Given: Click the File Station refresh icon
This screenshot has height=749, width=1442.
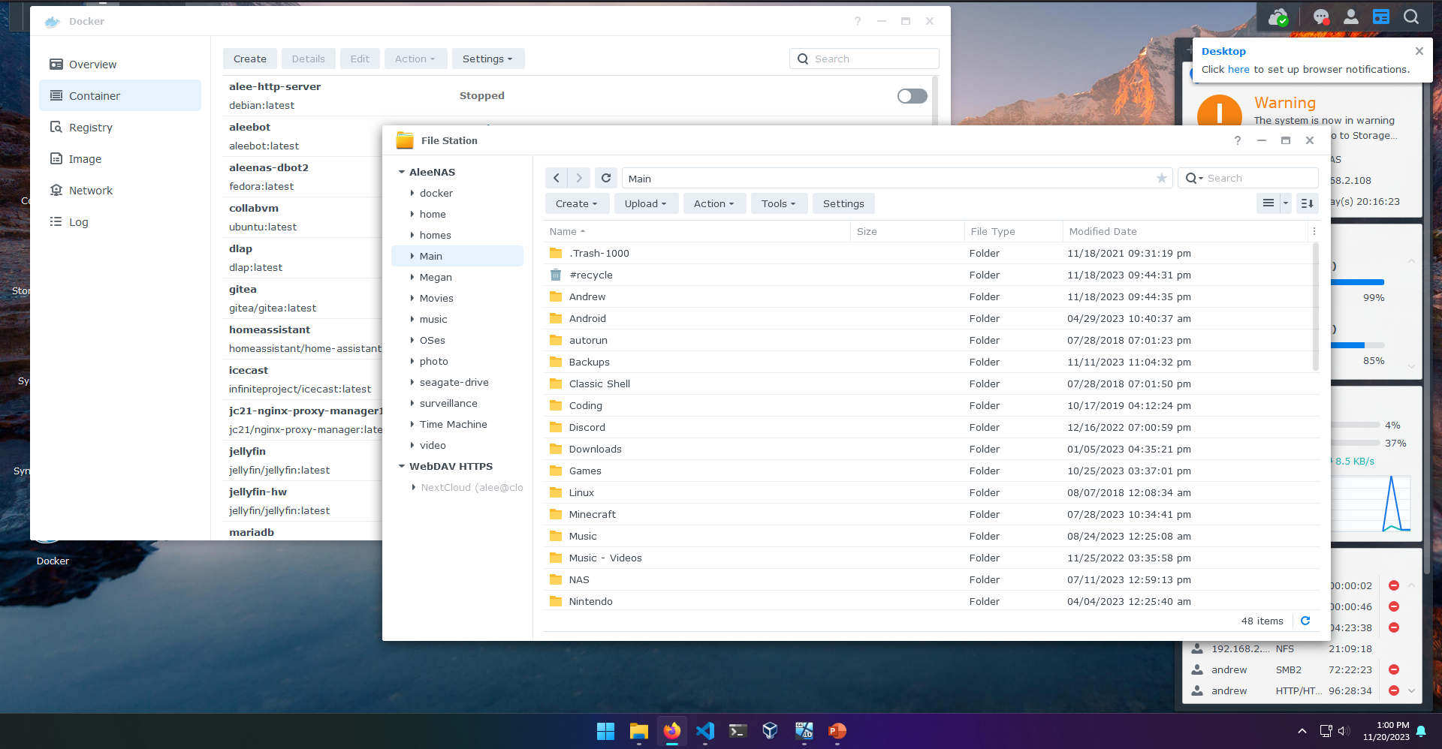Looking at the screenshot, I should pyautogui.click(x=606, y=178).
